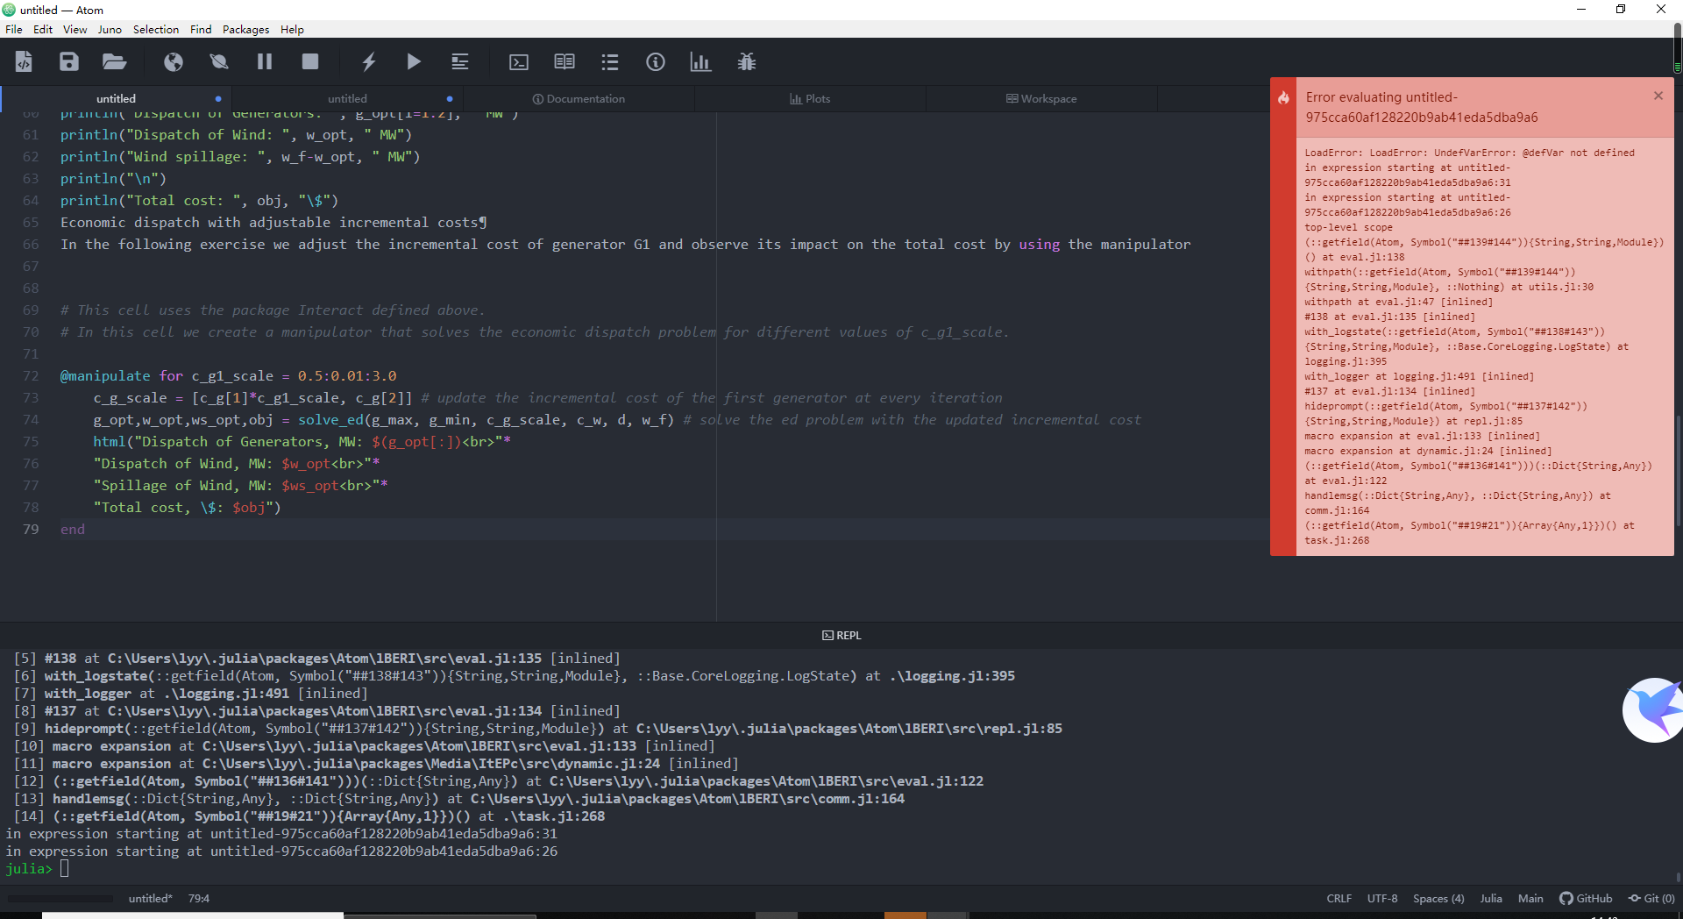Open the Git (0) status bar item
1683x919 pixels.
pos(1651,898)
